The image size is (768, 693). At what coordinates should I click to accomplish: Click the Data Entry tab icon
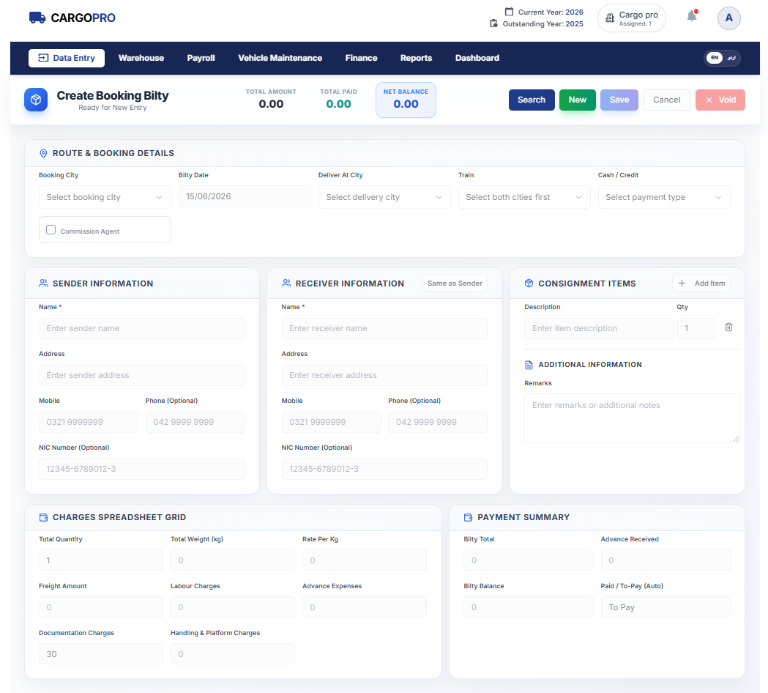[43, 58]
